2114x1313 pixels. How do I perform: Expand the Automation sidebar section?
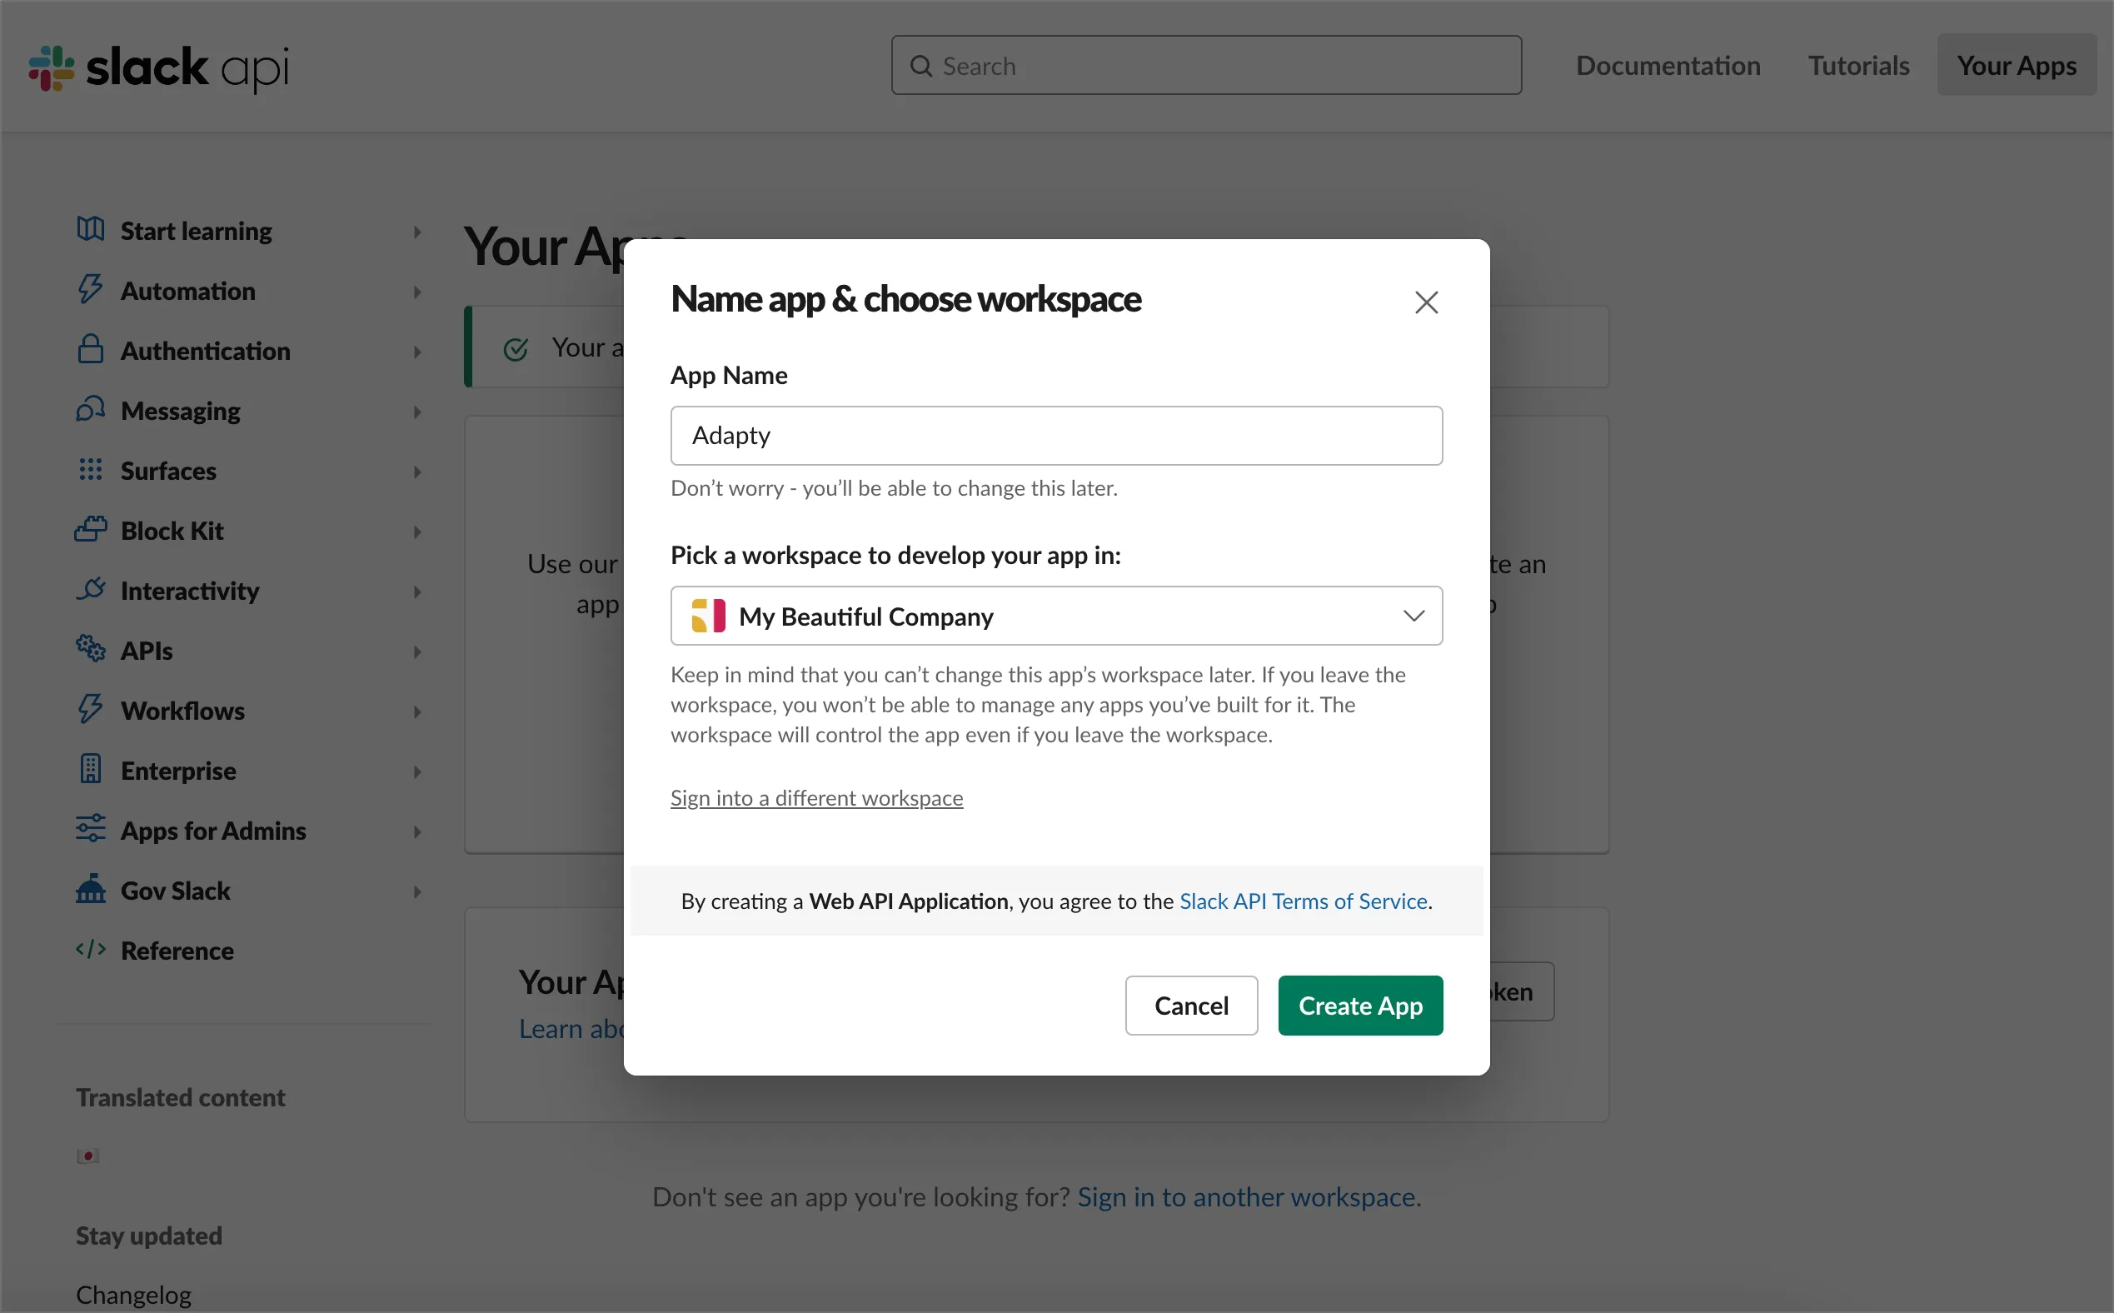click(x=417, y=292)
